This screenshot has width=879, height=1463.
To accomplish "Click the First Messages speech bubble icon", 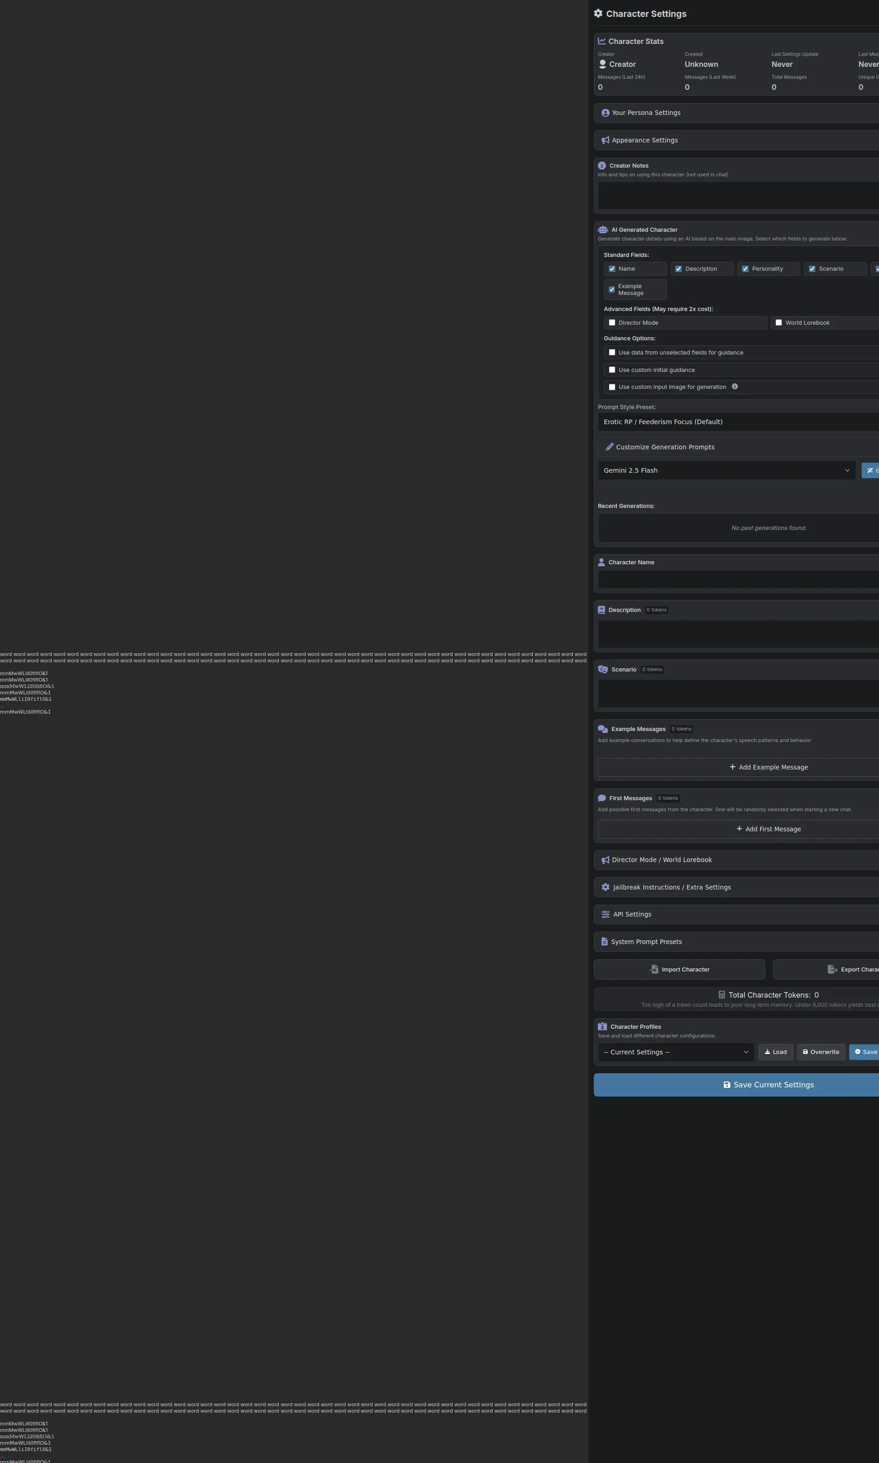I will pyautogui.click(x=602, y=798).
